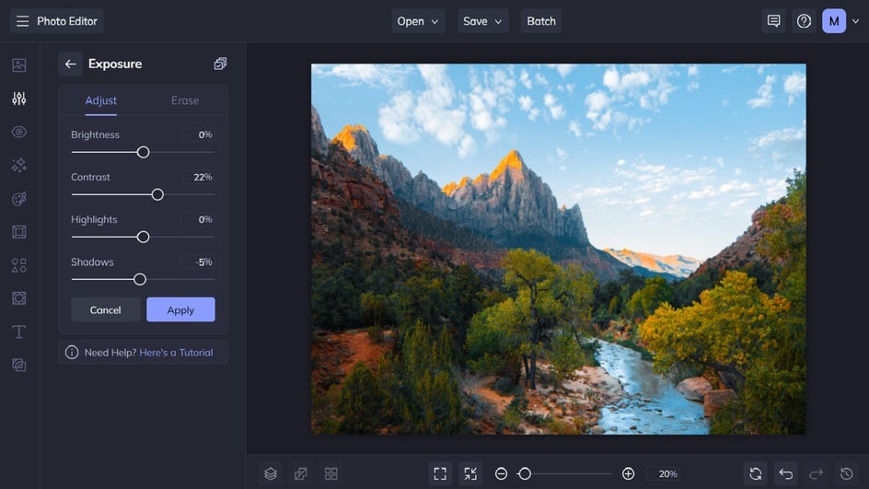Switch to the Adjust tab
This screenshot has width=869, height=489.
point(101,100)
